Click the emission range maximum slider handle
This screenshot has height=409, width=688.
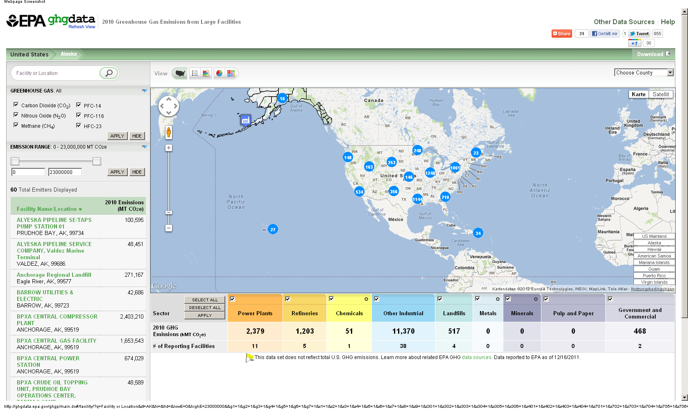pyautogui.click(x=97, y=161)
